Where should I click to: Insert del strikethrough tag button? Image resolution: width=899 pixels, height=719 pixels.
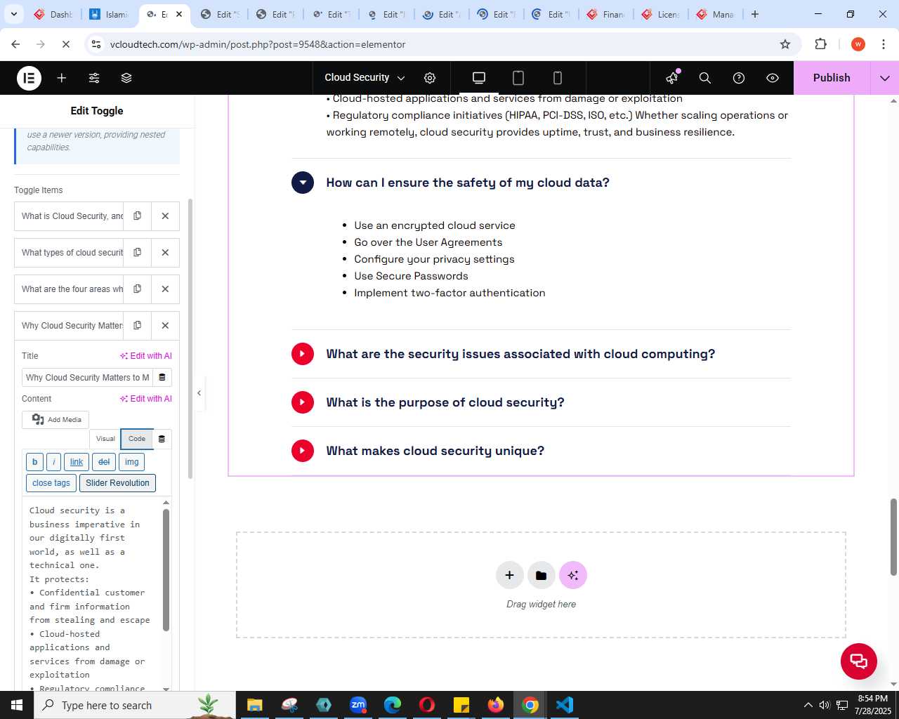104,462
